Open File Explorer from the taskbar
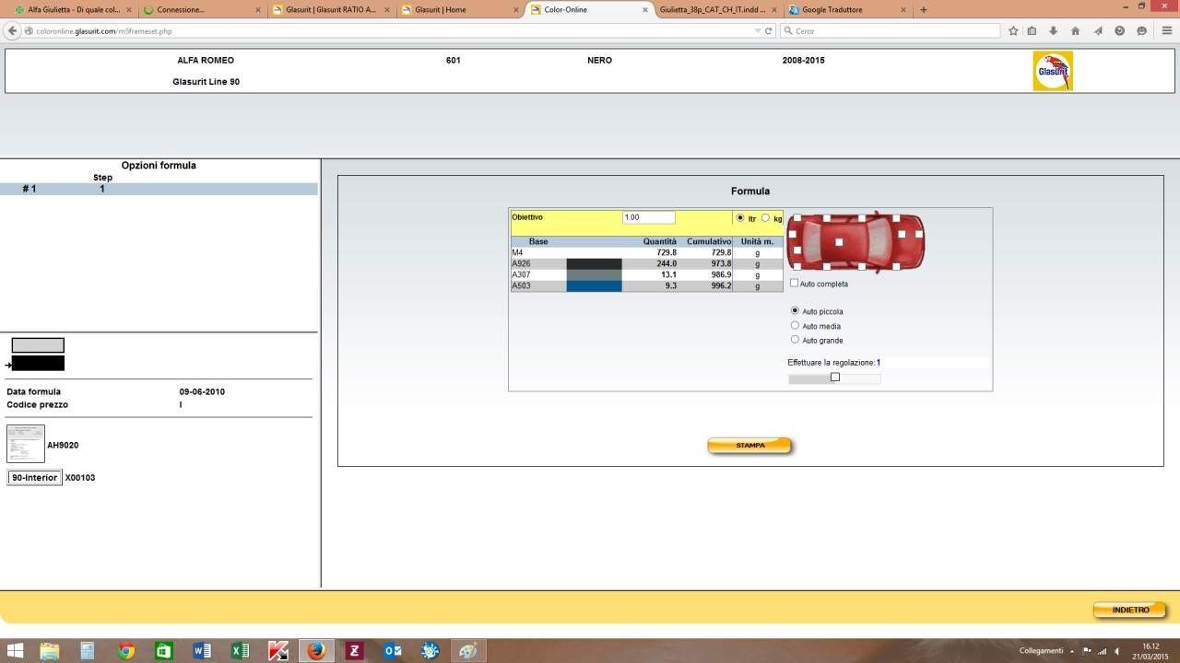This screenshot has height=663, width=1180. click(x=49, y=651)
